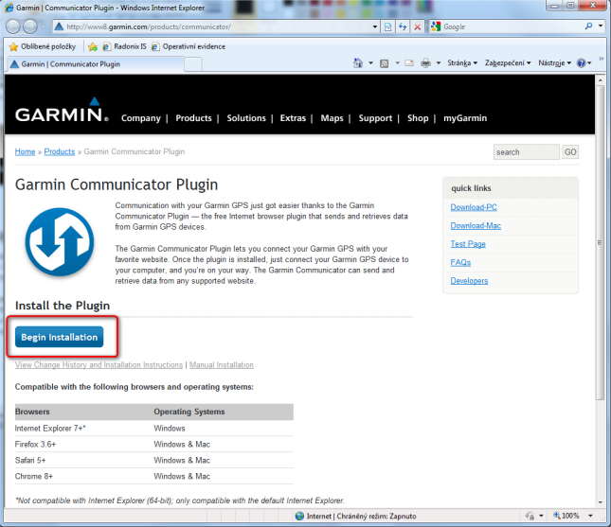611x527 pixels.
Task: Open Download-PC quick link
Action: 474,207
